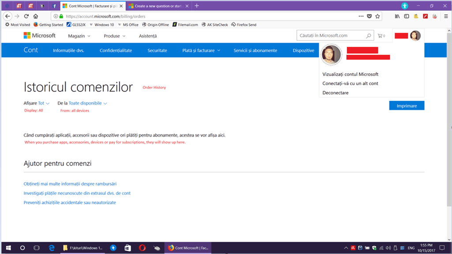Click the small profile avatar in header
Viewport: 452px width, 254px height.
pyautogui.click(x=415, y=36)
